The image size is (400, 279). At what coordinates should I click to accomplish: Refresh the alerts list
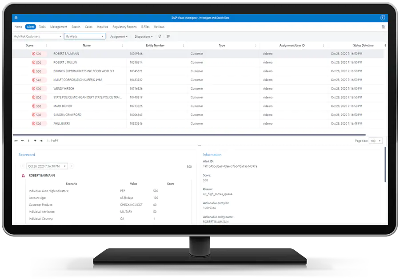coord(160,36)
